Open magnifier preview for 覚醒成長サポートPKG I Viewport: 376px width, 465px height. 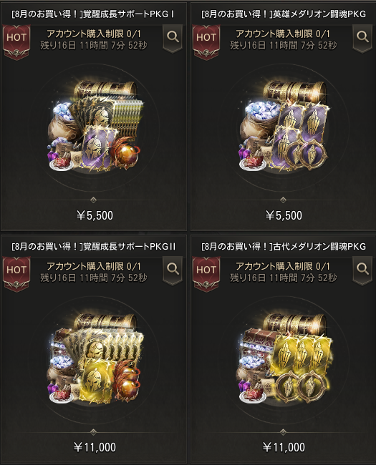pos(173,38)
